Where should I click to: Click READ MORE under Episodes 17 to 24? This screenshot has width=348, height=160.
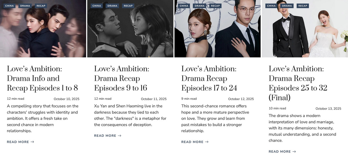195,142
